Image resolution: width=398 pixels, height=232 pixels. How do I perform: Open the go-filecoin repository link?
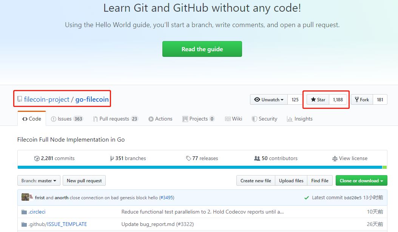coord(92,99)
